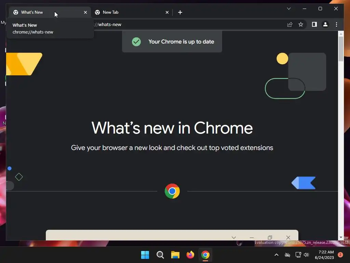Open File Explorer from taskbar
Viewport: 350px width, 263px height.
coord(175,255)
